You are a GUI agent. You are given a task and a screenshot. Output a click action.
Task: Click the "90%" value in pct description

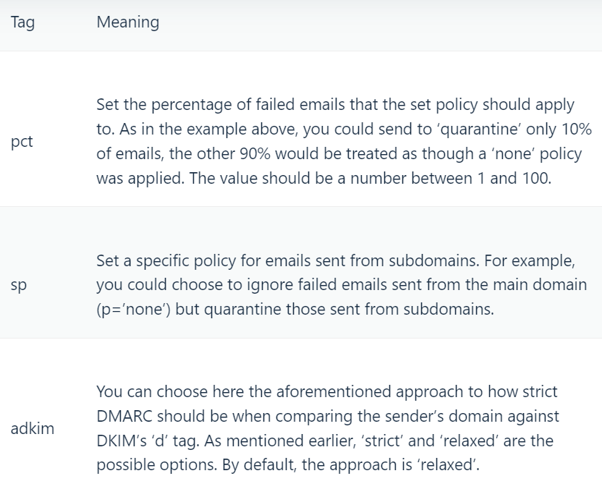click(x=249, y=154)
